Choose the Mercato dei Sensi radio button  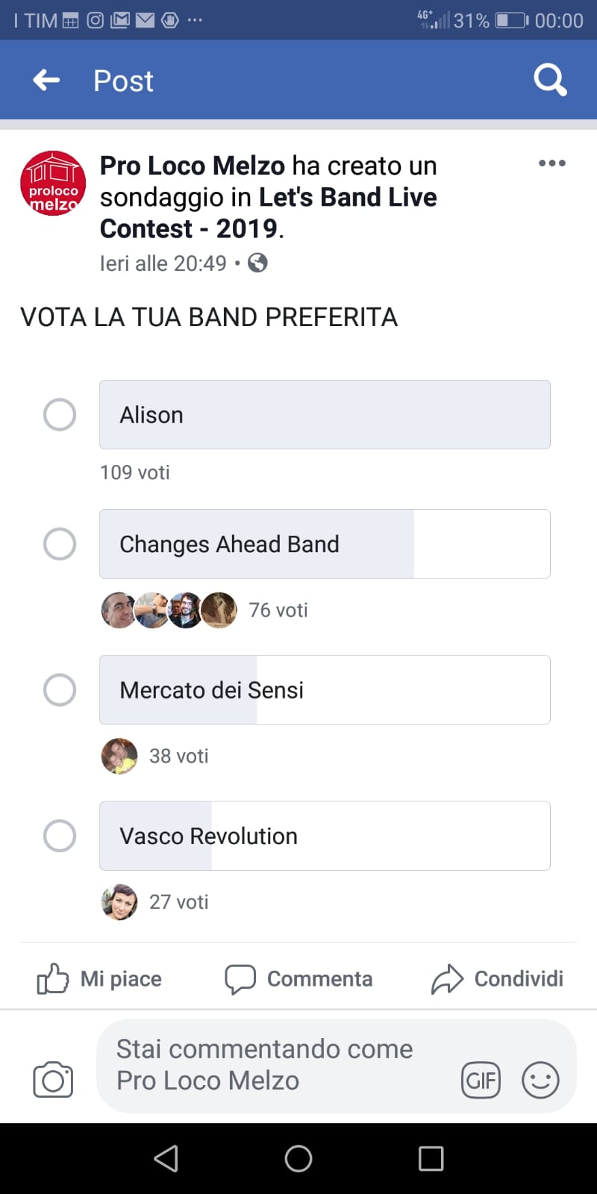(60, 690)
